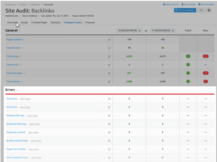This screenshot has width=217, height=162.
Task: Open the Total notices row link
Action: [13, 81]
